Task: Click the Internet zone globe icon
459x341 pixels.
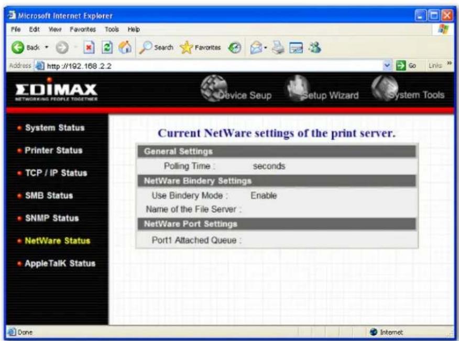Action: pos(373,332)
